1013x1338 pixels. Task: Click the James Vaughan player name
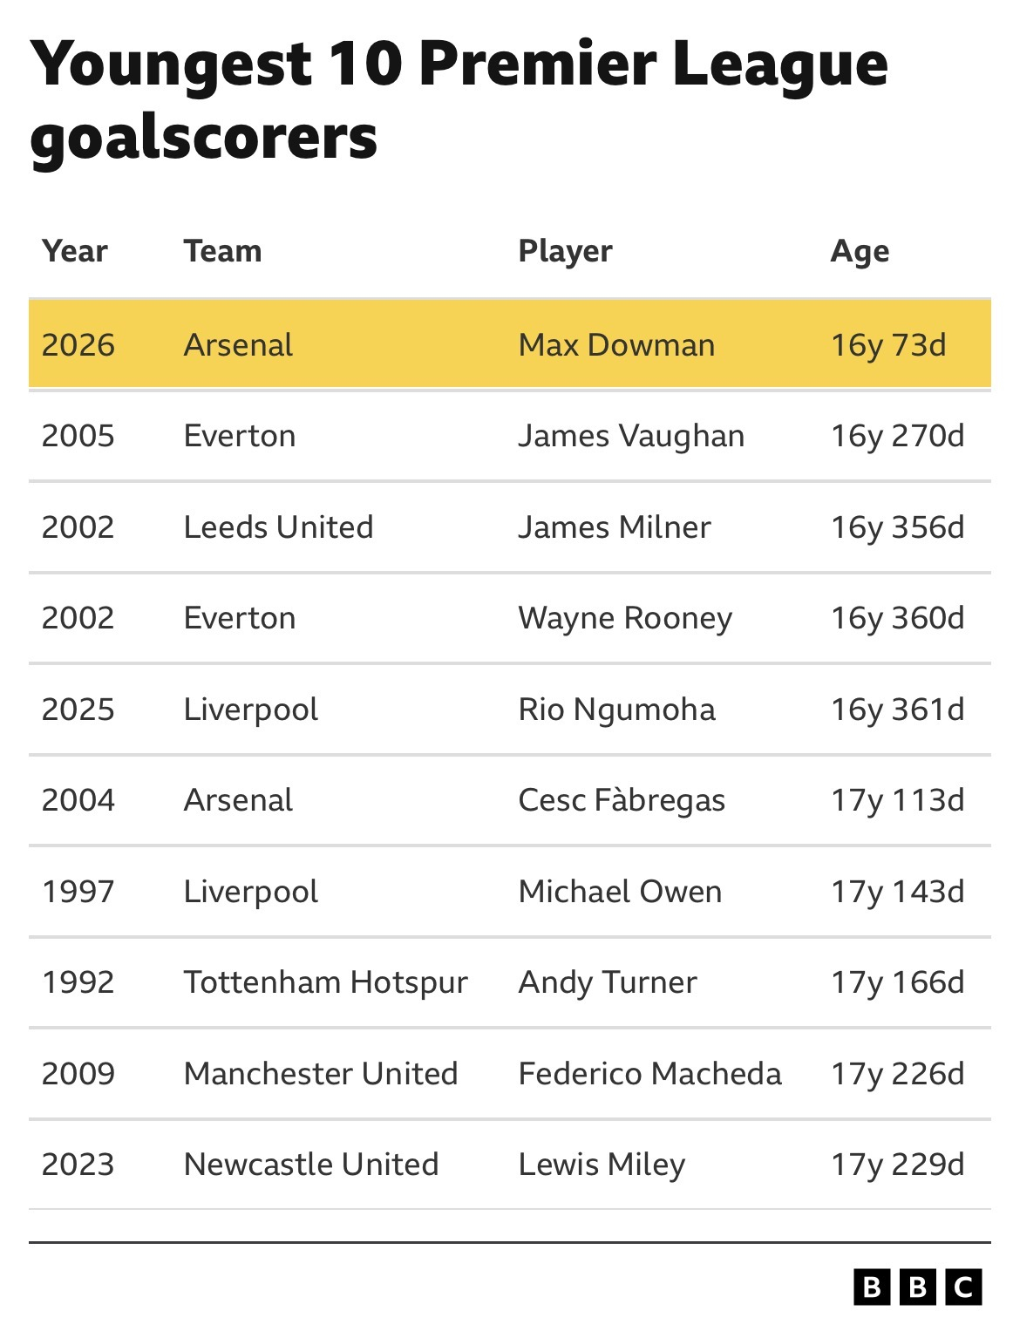click(x=631, y=436)
